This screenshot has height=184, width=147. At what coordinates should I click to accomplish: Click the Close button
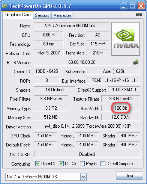point(129,176)
